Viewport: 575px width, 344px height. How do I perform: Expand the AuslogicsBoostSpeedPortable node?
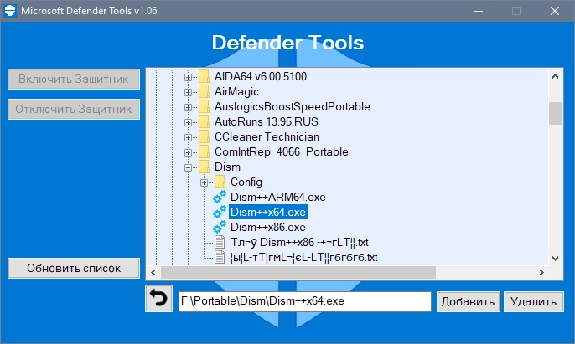(x=188, y=107)
